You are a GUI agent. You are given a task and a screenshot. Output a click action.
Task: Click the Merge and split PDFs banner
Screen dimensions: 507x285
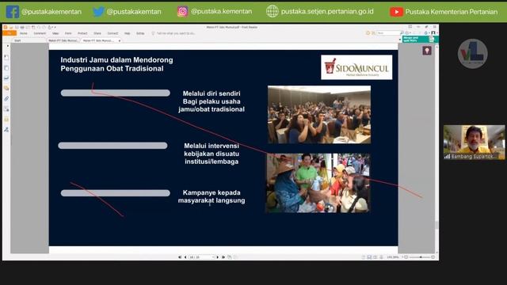pyautogui.click(x=420, y=39)
